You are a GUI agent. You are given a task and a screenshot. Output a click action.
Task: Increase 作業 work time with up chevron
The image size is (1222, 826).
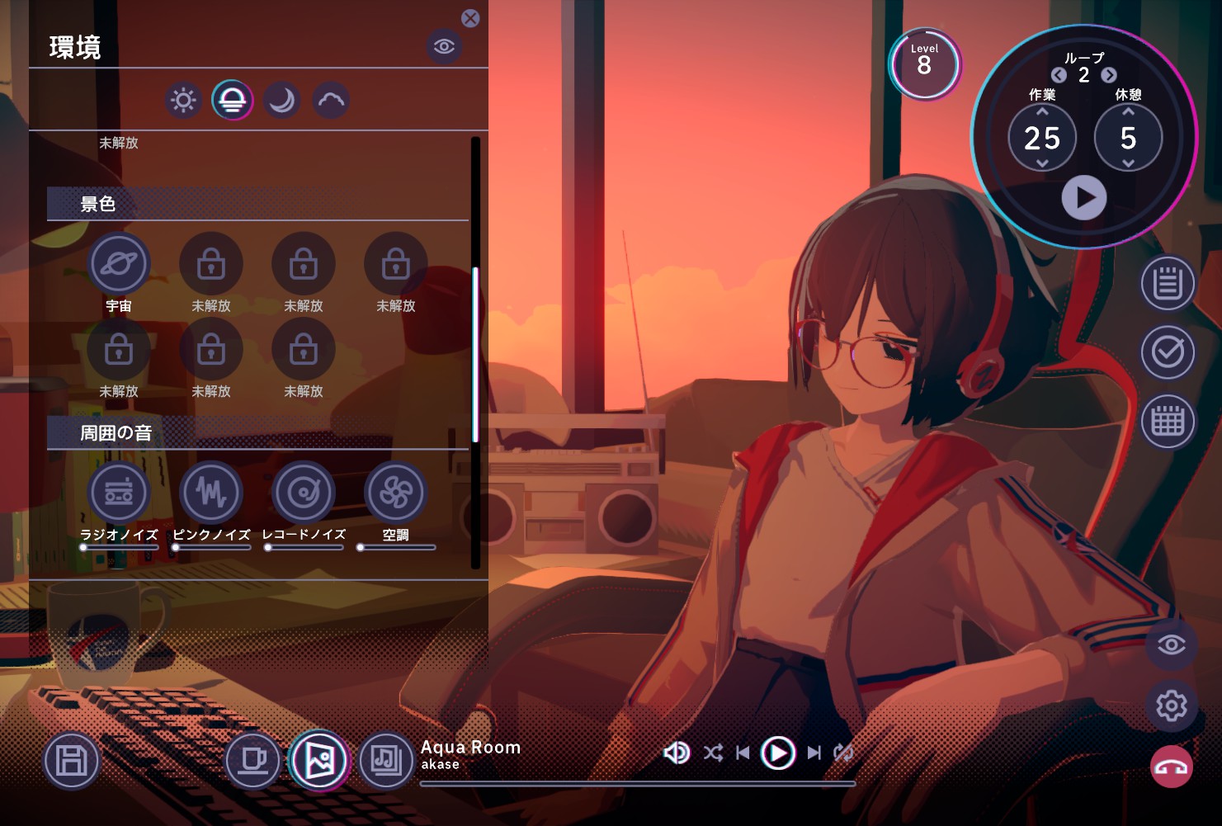coord(1042,111)
